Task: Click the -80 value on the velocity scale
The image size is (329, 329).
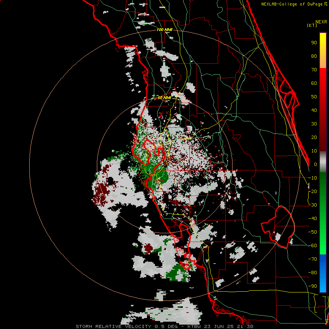Action: (x=313, y=273)
